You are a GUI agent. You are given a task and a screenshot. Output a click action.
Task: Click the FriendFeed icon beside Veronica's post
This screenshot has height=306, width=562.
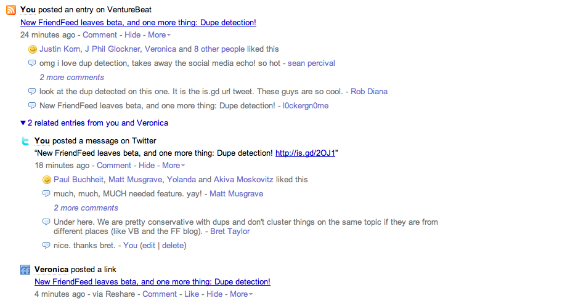[x=25, y=270]
